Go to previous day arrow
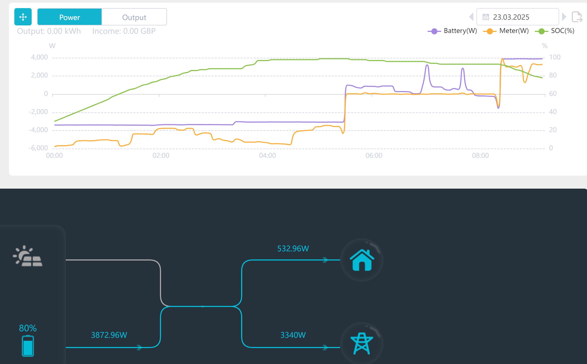This screenshot has height=364, width=587. point(471,17)
